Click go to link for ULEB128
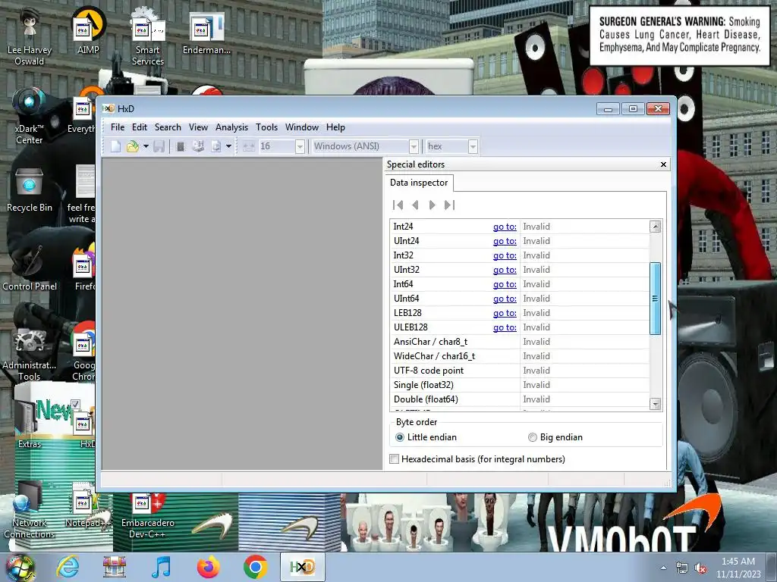777x582 pixels. point(505,327)
